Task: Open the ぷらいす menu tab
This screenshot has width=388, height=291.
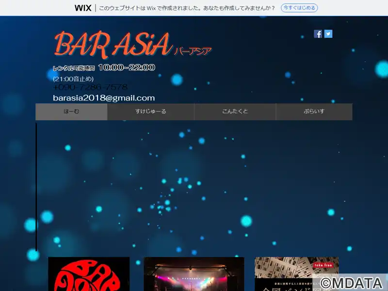Action: [314, 112]
